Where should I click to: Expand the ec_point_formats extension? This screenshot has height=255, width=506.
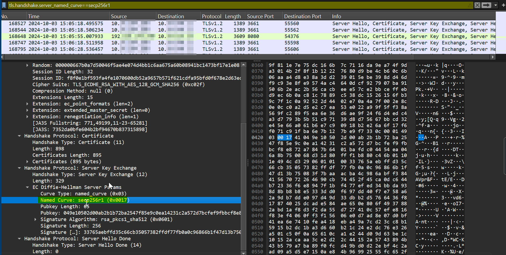point(27,104)
